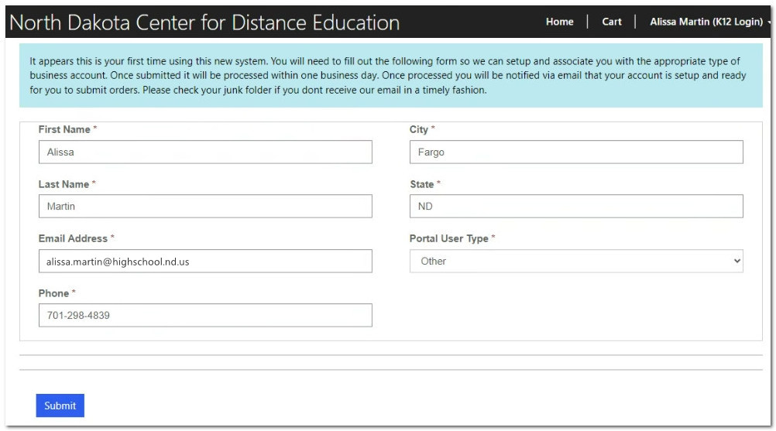The image size is (776, 431).
Task: Click the Last Name input field
Action: tap(205, 206)
